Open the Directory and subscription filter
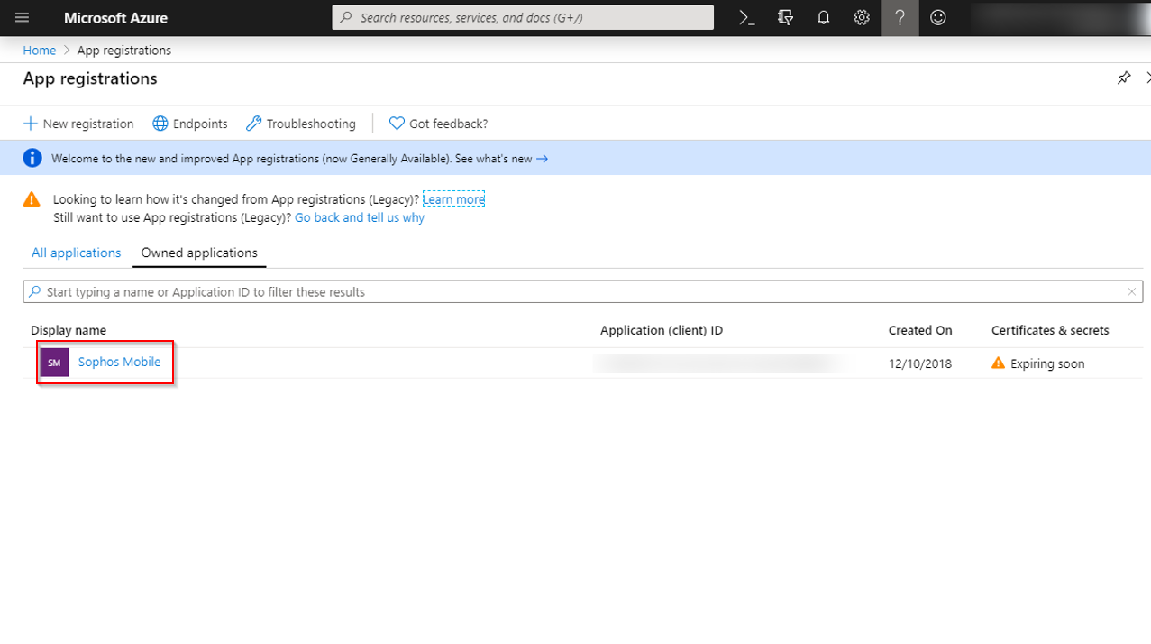Viewport: 1151px width, 644px height. pyautogui.click(x=785, y=18)
